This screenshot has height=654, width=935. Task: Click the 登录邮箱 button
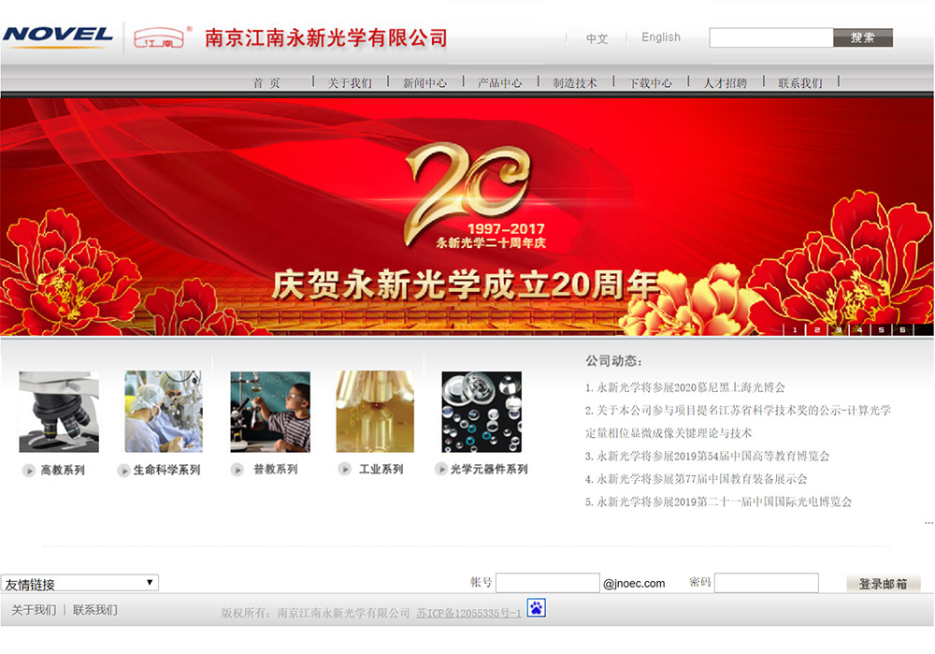click(x=884, y=584)
